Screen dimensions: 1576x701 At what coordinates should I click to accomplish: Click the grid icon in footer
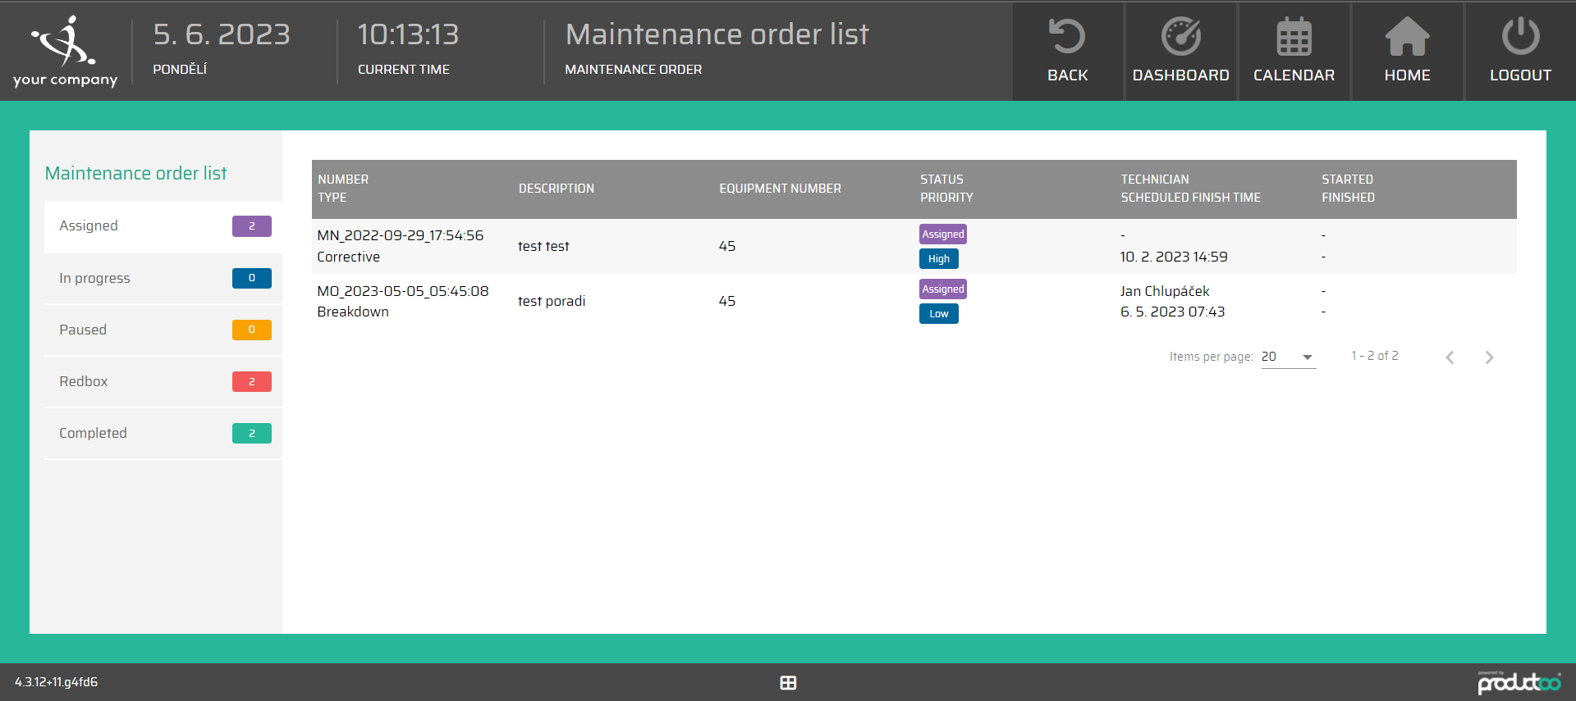click(x=788, y=683)
